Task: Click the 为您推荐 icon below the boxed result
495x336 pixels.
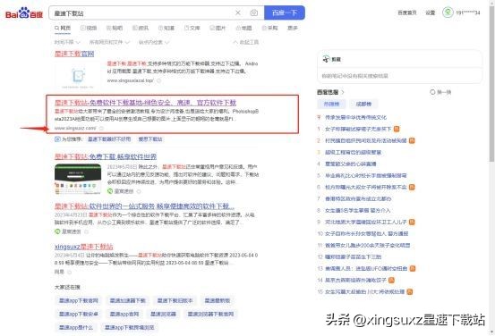Action: (57, 139)
